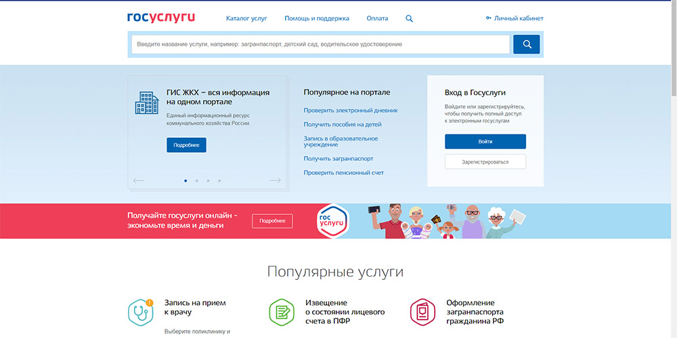Click the Госуслуги logo in header

(x=160, y=18)
